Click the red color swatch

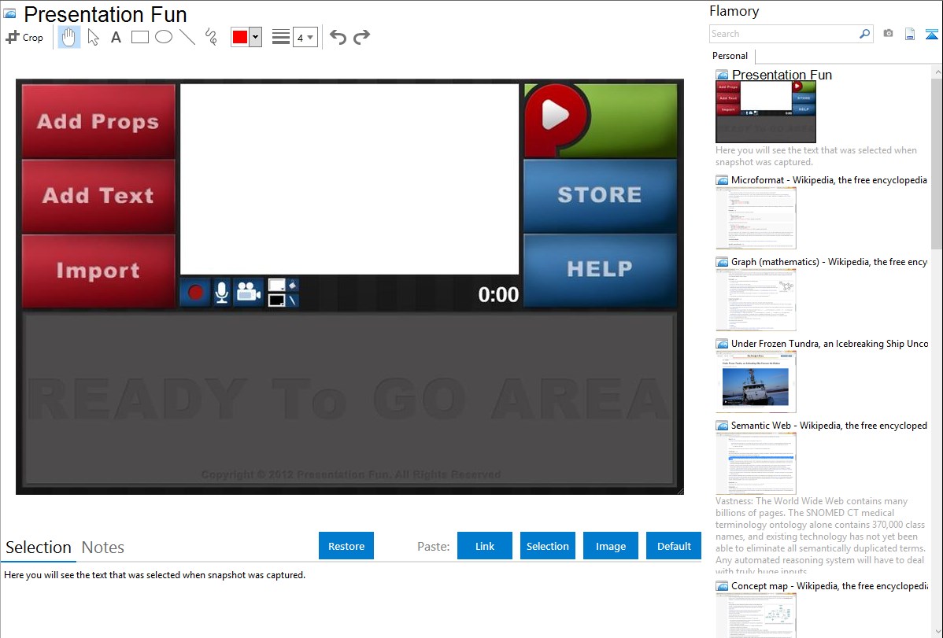(240, 37)
